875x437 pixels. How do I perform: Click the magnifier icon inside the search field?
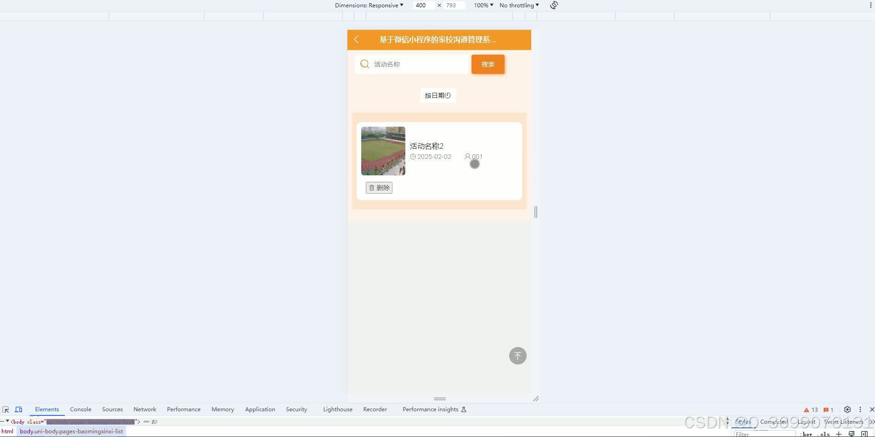click(364, 64)
